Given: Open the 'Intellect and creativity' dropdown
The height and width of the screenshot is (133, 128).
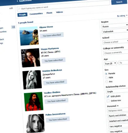Looking at the screenshot, I should coord(118,120).
